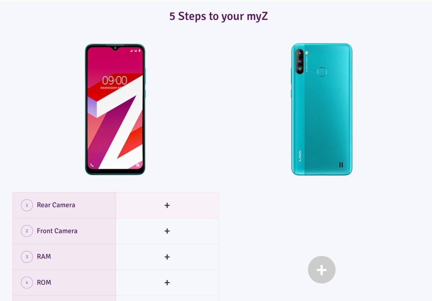Select the Rear Camera step label
Viewport: 432px width, 301px height.
coord(56,205)
